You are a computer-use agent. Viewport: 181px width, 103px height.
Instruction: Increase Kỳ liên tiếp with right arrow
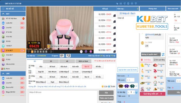pyautogui.click(x=134, y=92)
